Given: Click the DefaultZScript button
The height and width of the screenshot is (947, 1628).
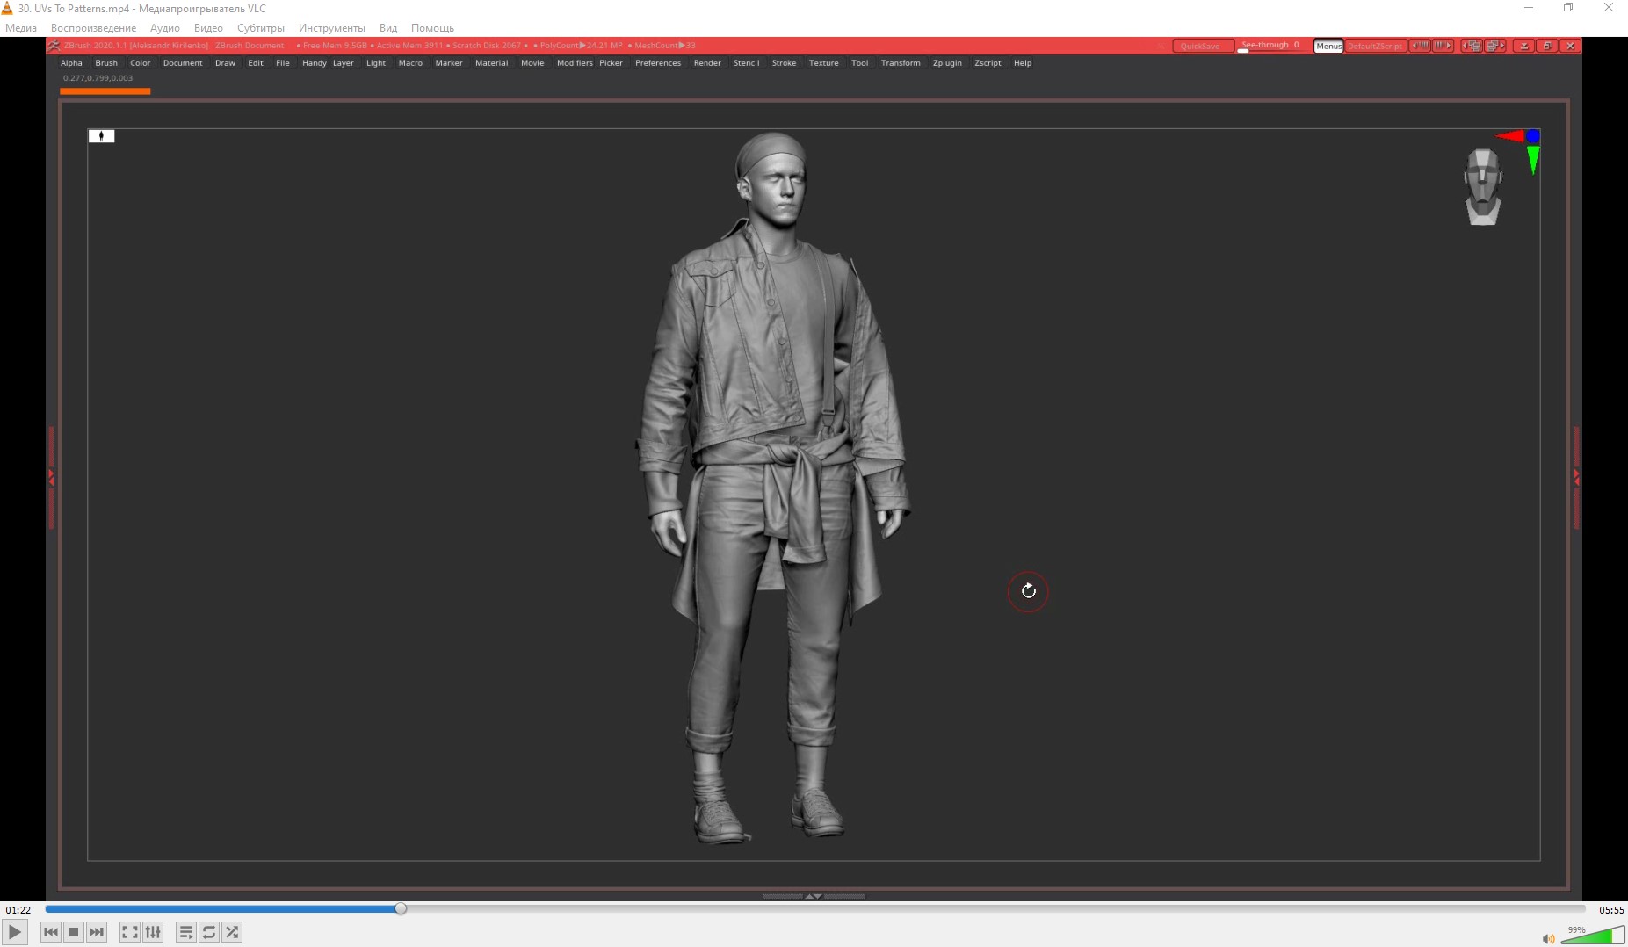Looking at the screenshot, I should click(x=1375, y=46).
